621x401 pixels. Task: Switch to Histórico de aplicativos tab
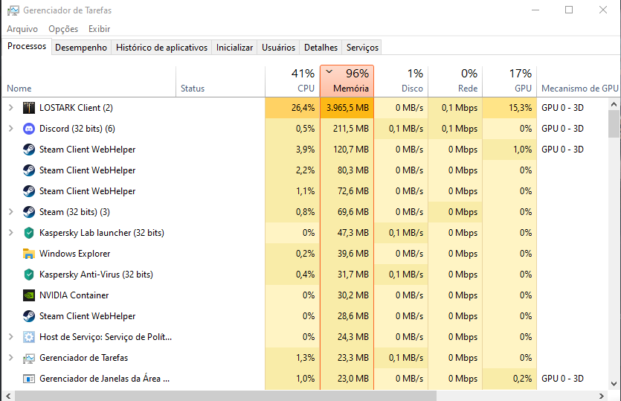click(x=161, y=48)
